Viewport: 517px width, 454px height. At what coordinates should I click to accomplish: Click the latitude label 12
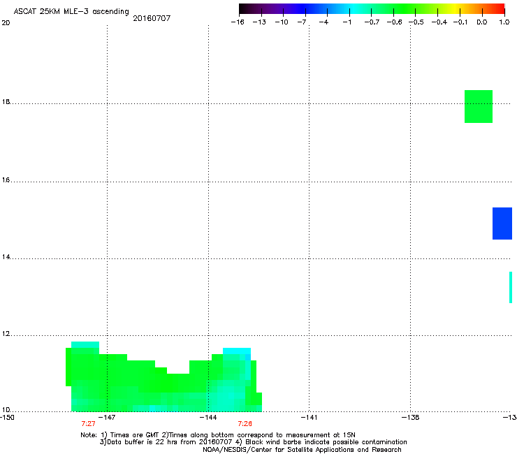(6, 334)
